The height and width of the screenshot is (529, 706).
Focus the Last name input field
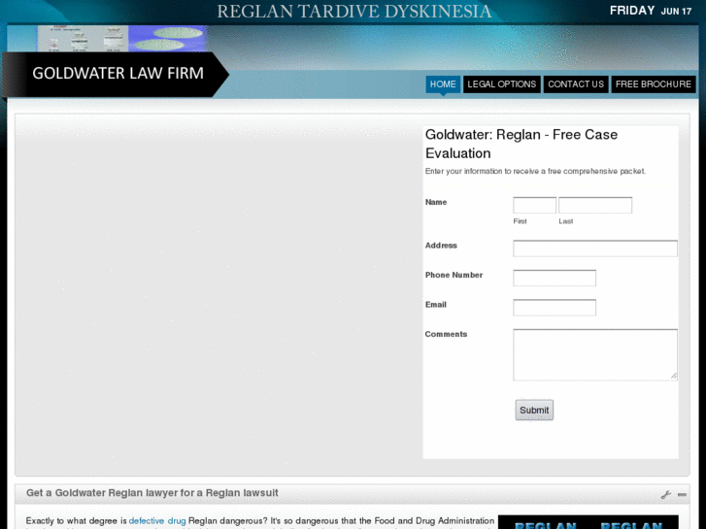[x=595, y=206]
